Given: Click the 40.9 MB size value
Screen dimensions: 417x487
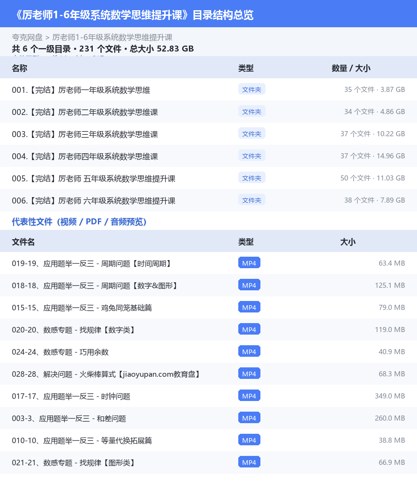Looking at the screenshot, I should tap(392, 352).
